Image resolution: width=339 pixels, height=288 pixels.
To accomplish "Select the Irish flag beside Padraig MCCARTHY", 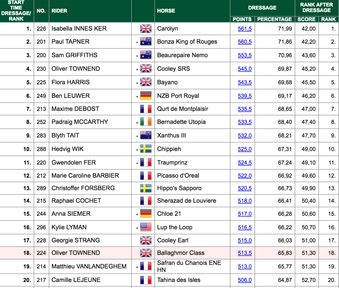I will point(146,122).
